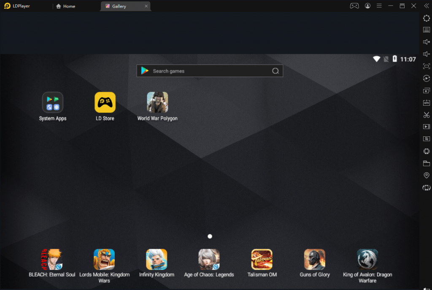Image resolution: width=432 pixels, height=290 pixels.
Task: Toggle fullscreen mode from sidebar
Action: (x=426, y=66)
